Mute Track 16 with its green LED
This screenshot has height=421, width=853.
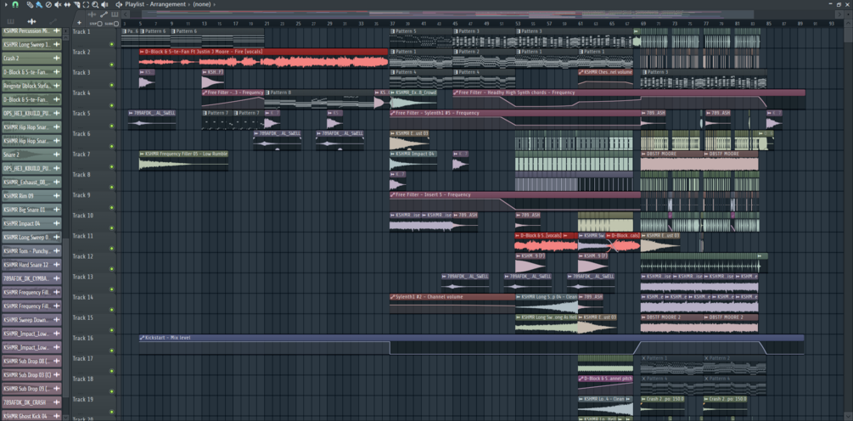112,351
